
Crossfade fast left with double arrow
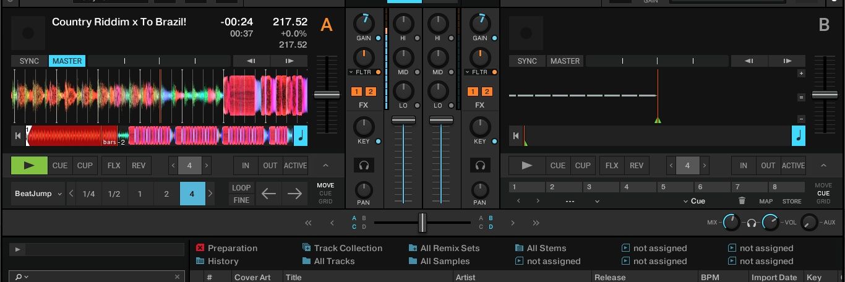tap(308, 223)
